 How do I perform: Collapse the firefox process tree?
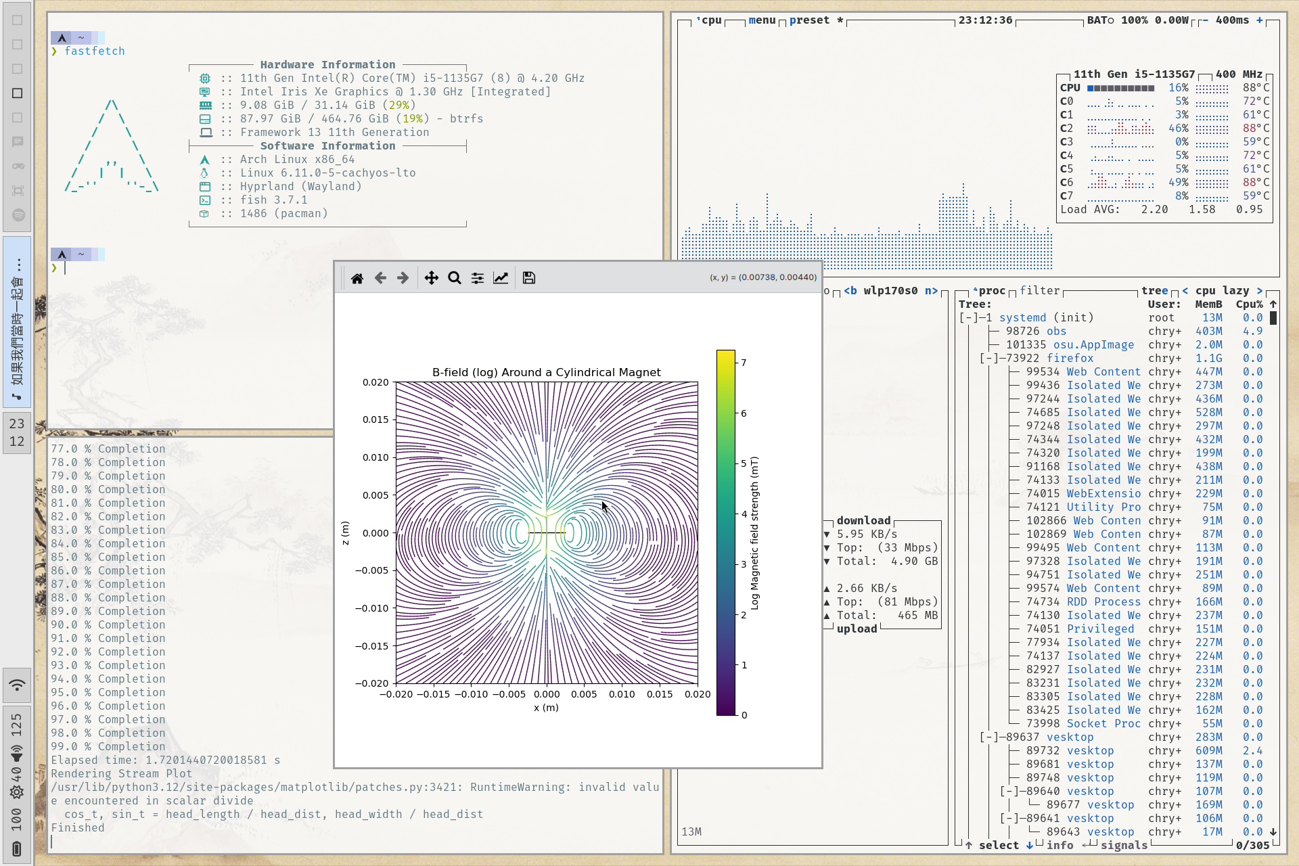point(988,359)
